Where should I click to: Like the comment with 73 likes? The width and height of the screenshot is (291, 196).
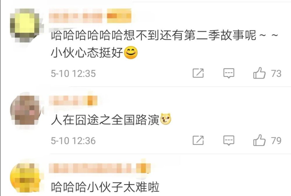coord(259,73)
